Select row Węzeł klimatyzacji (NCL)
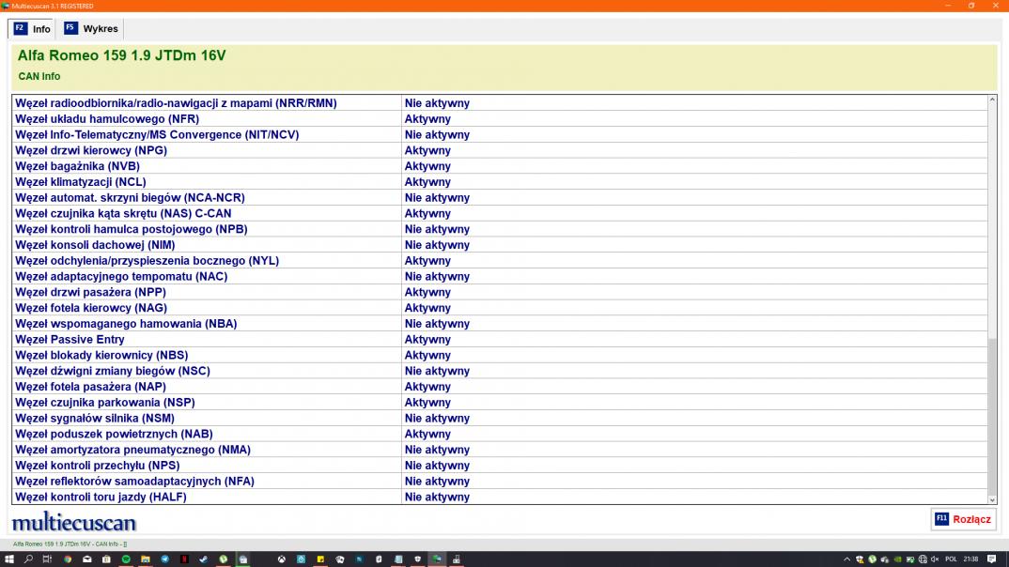This screenshot has width=1009, height=567. pos(500,182)
